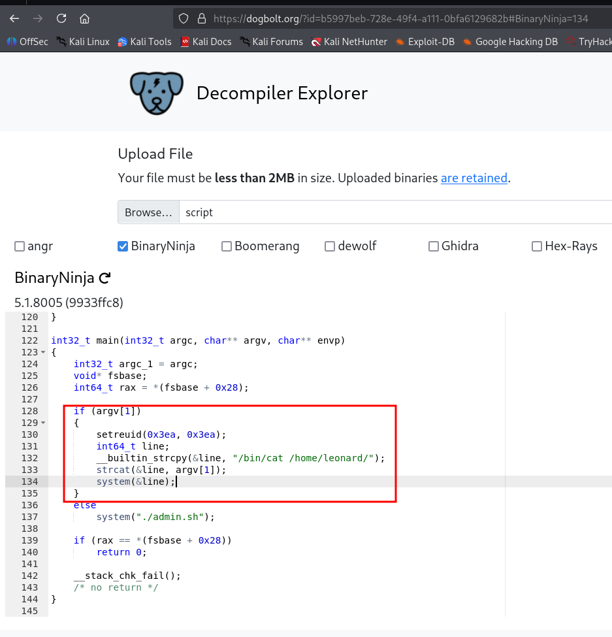
Task: Open the Kali Linux bookmark
Action: click(82, 42)
